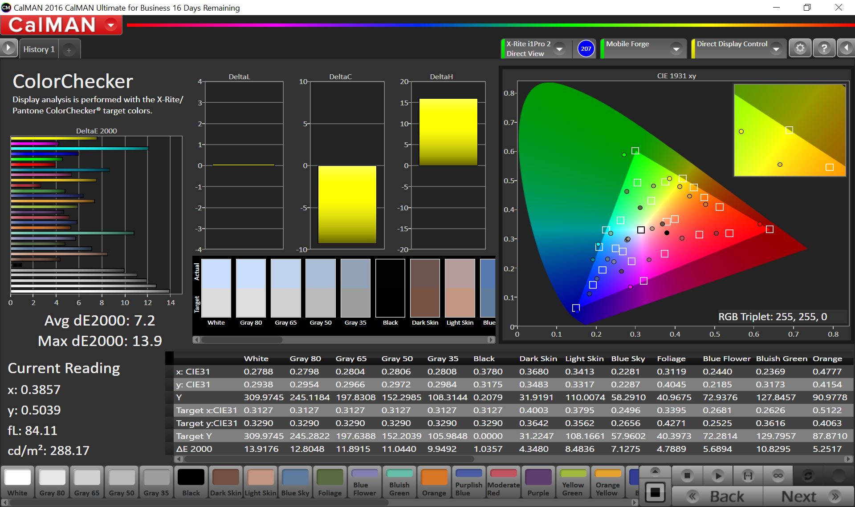Open the help question mark icon

(x=824, y=48)
